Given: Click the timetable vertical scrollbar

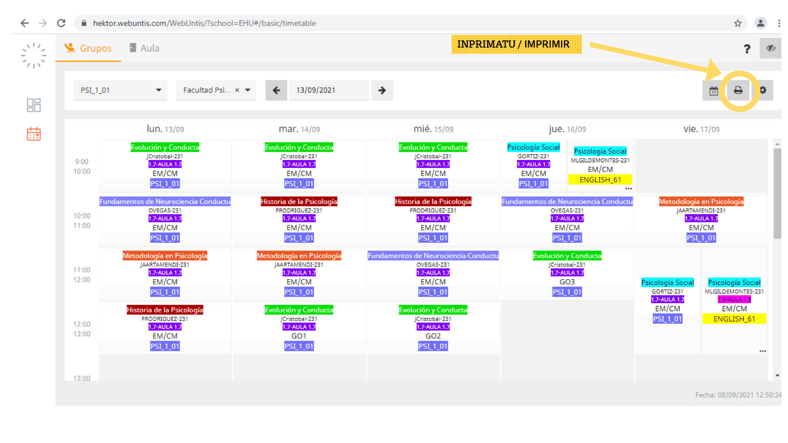Looking at the screenshot, I should pyautogui.click(x=777, y=193).
